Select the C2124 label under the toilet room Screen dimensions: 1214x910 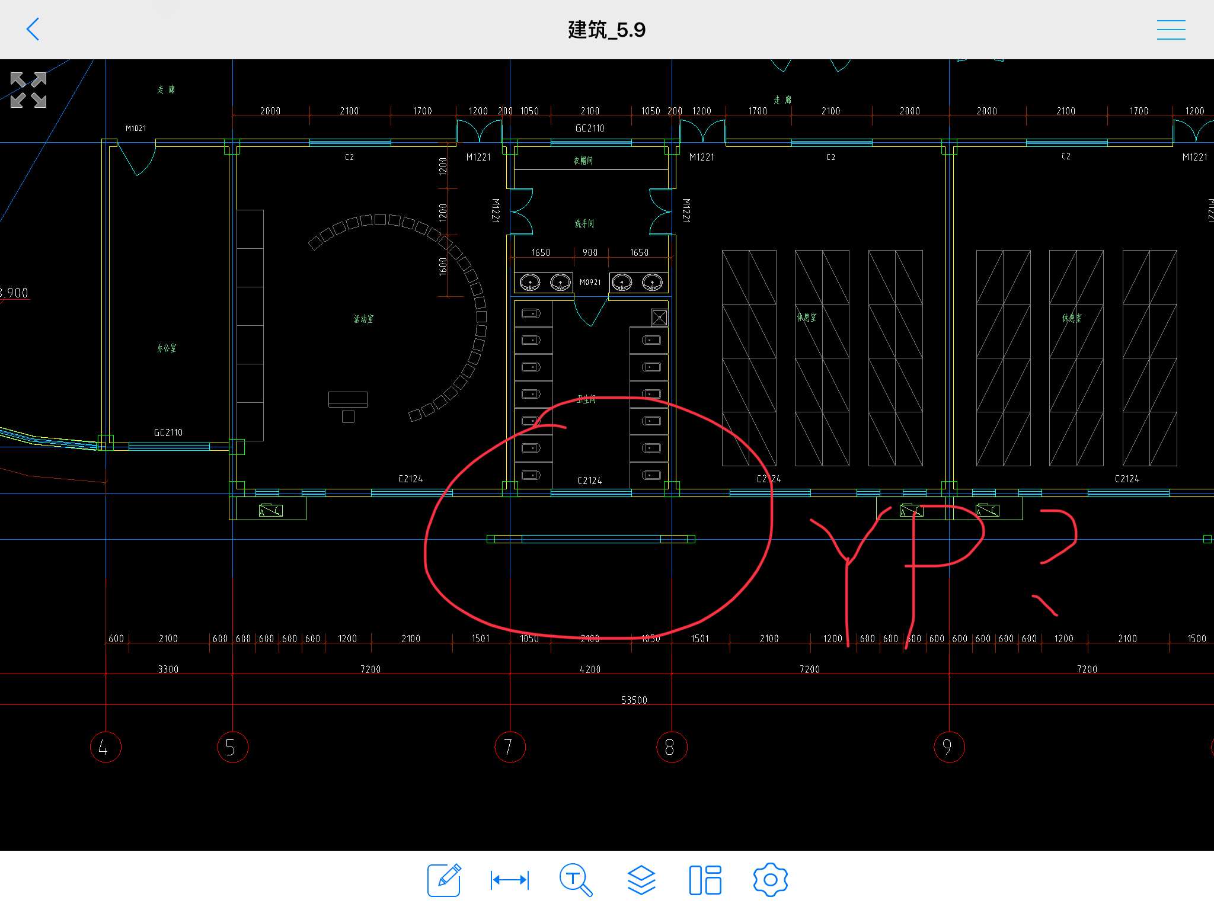[590, 480]
